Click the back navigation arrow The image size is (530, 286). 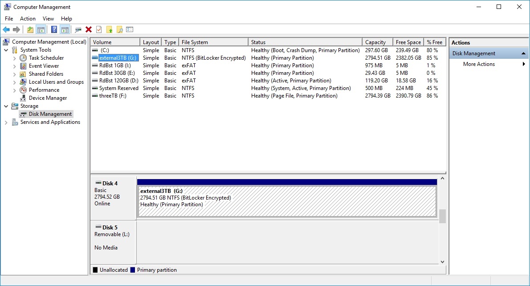pos(6,29)
